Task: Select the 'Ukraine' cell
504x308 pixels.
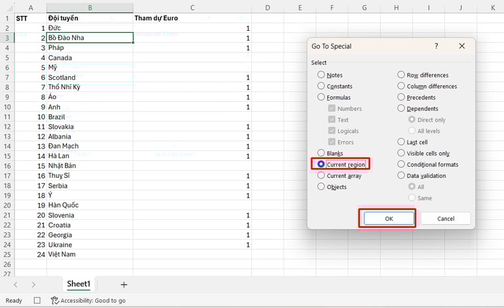Action: (x=90, y=245)
